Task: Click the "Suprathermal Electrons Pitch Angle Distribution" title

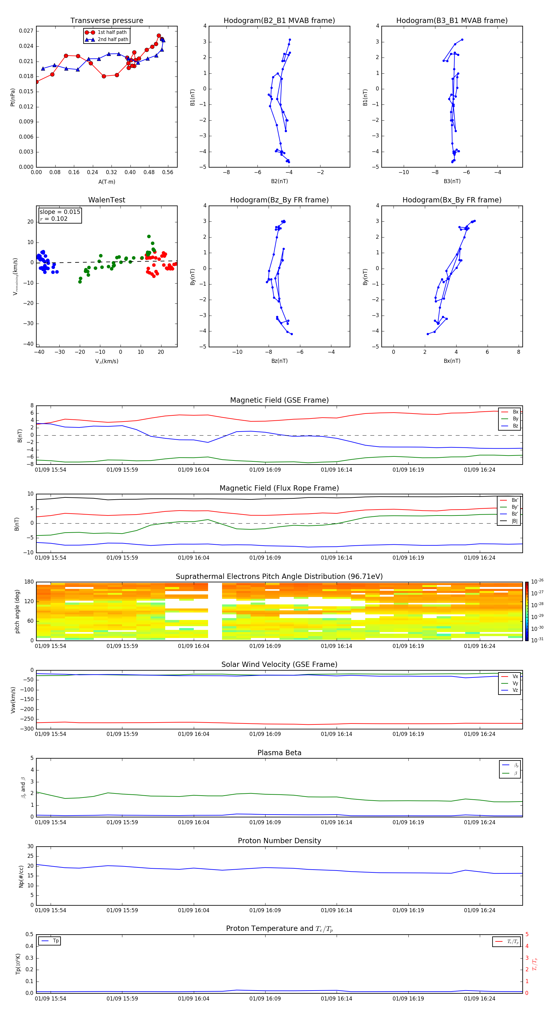Action: click(x=279, y=576)
